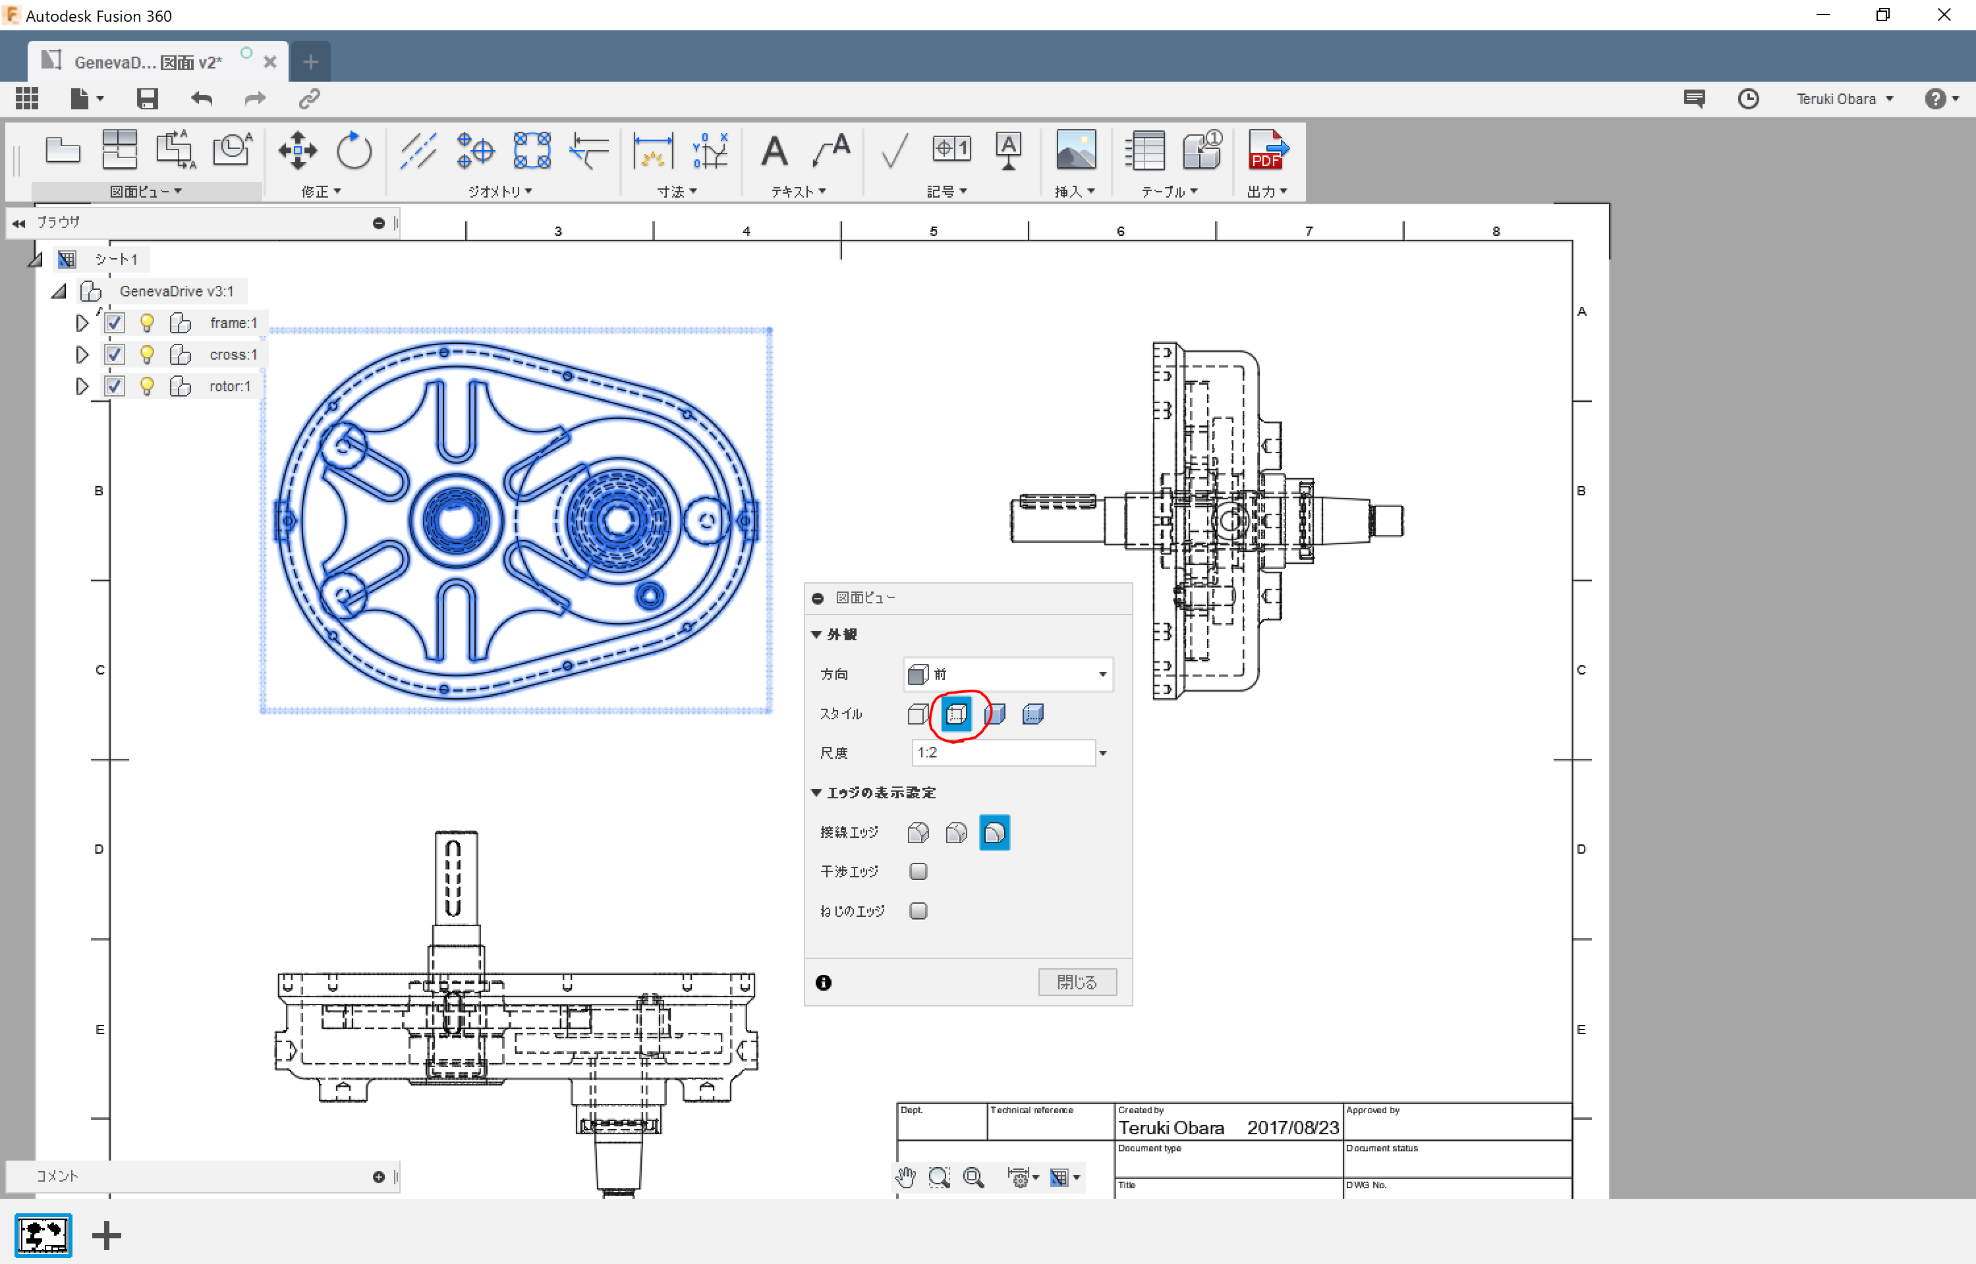This screenshot has height=1264, width=1976.
Task: Enable the ねじのエッジ checkbox
Action: click(919, 910)
